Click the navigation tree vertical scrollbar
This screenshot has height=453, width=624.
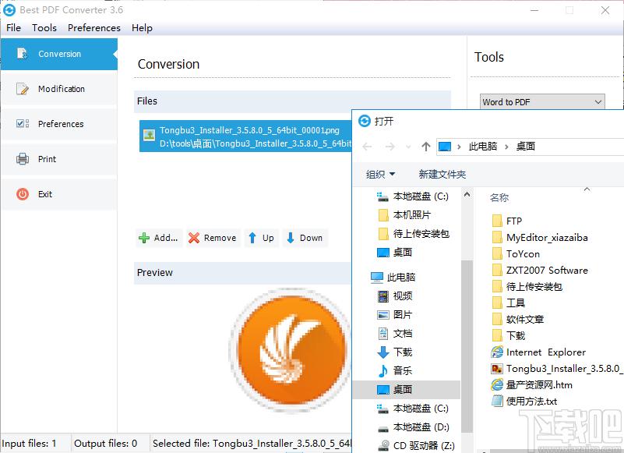click(467, 346)
